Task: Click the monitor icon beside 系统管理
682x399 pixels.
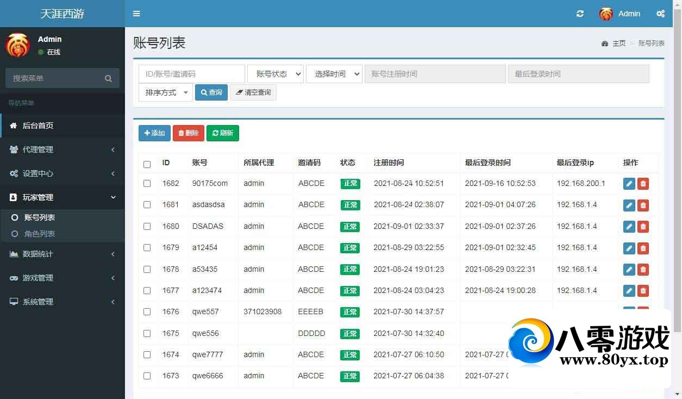Action: (14, 302)
